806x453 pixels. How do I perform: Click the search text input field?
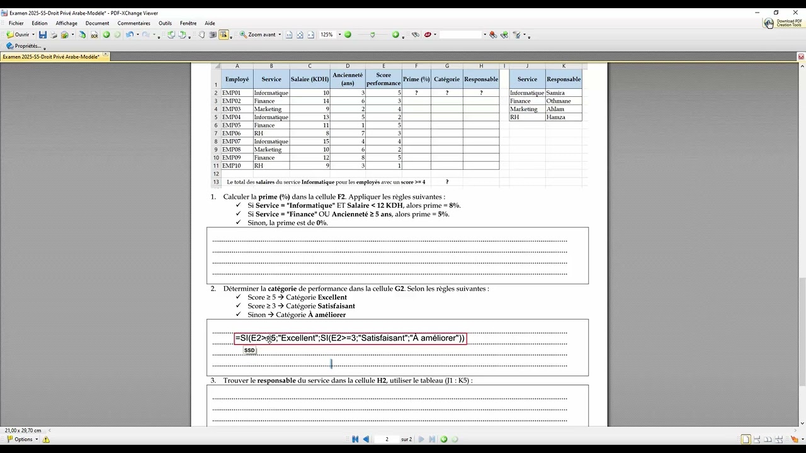click(x=460, y=35)
